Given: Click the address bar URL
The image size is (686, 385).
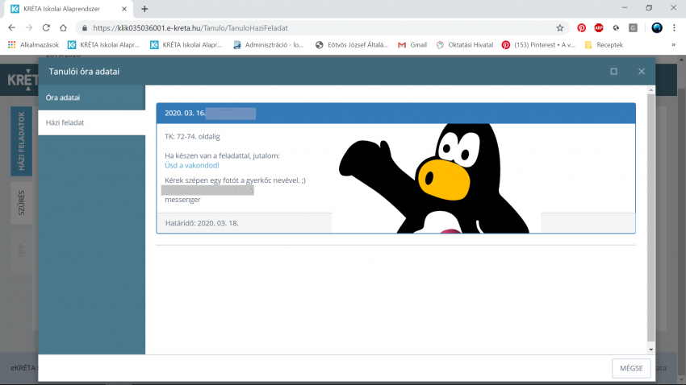Looking at the screenshot, I should (x=190, y=28).
